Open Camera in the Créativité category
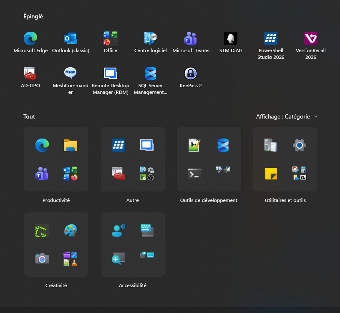This screenshot has width=340, height=313. pyautogui.click(x=42, y=259)
